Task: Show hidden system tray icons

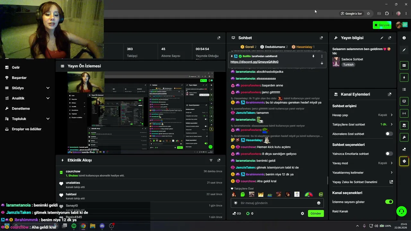Action: click(357, 226)
